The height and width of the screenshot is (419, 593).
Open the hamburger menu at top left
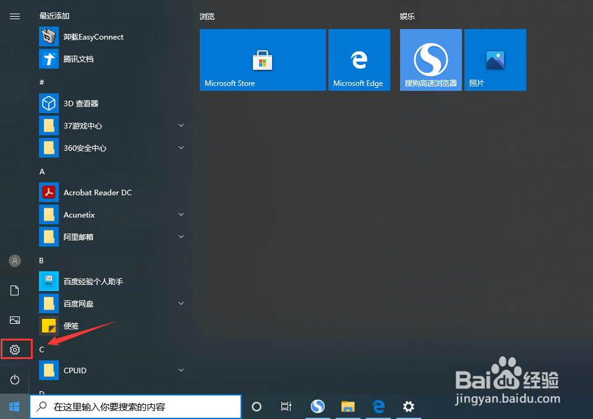pyautogui.click(x=15, y=16)
